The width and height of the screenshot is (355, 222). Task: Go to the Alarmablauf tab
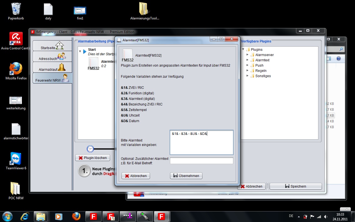[x=52, y=68]
